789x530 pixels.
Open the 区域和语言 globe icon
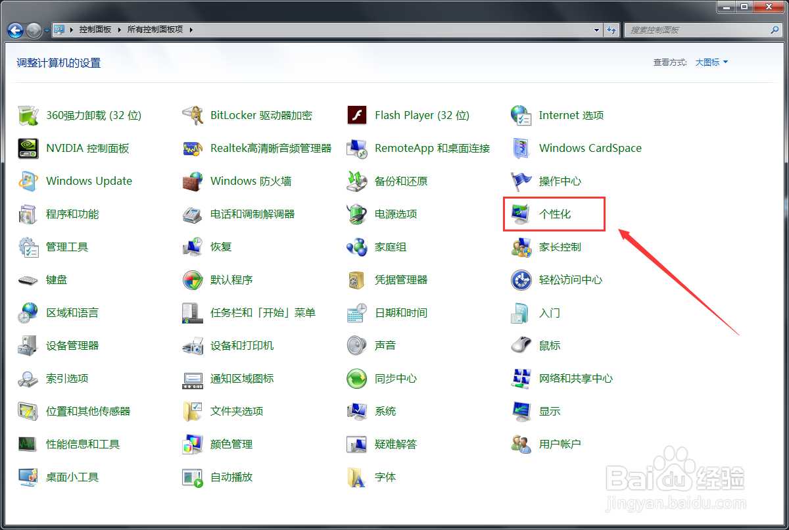click(28, 312)
